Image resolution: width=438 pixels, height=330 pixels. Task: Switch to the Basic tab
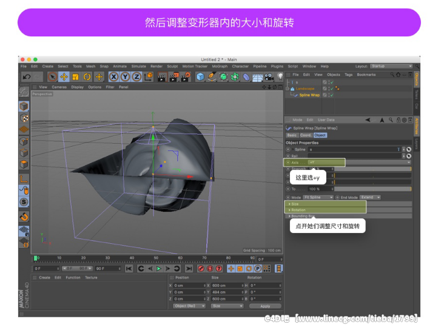pyautogui.click(x=292, y=135)
